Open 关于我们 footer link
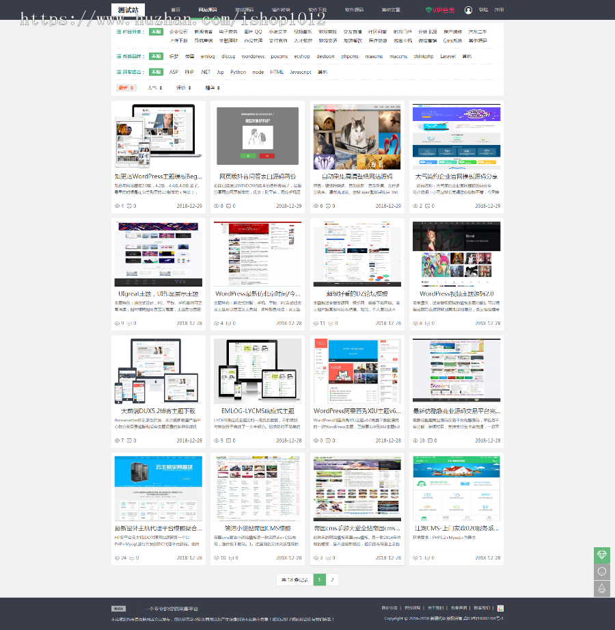 (x=435, y=608)
